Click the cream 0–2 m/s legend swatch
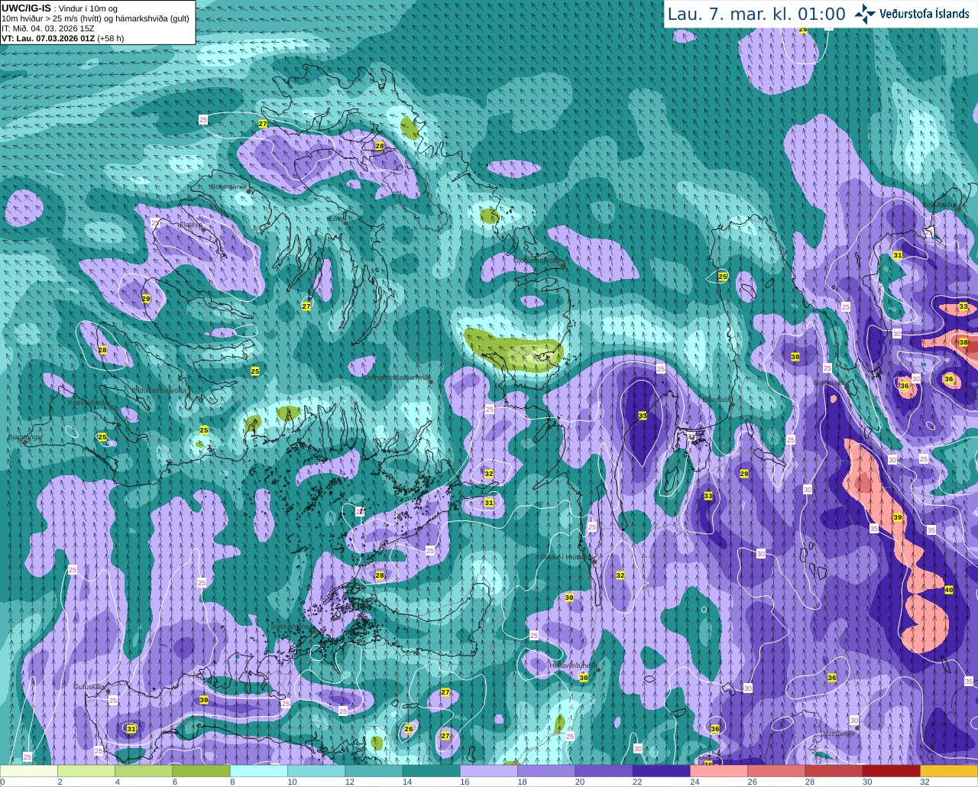Viewport: 978px width, 787px height. pos(29,771)
